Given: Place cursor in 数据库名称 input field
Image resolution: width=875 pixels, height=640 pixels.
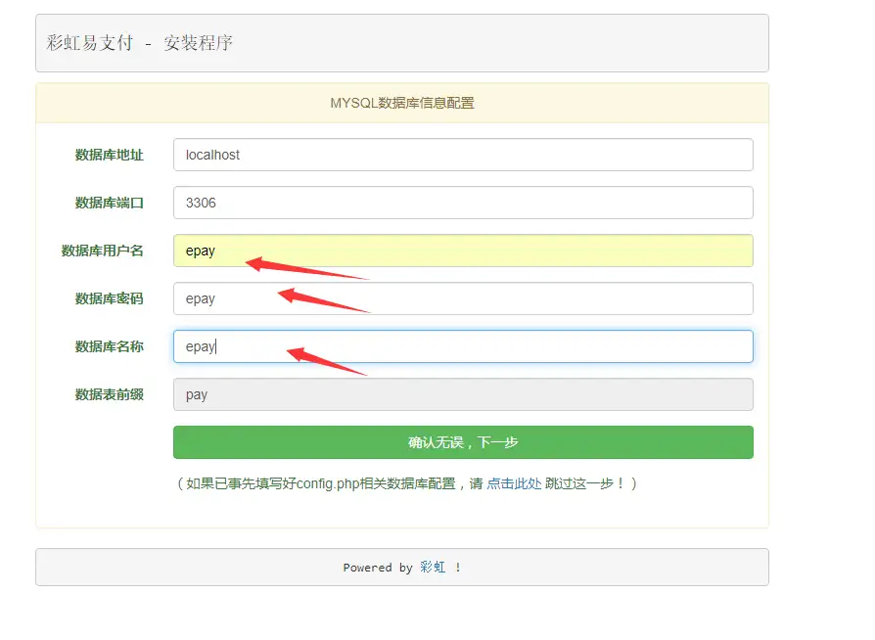Looking at the screenshot, I should tap(462, 346).
